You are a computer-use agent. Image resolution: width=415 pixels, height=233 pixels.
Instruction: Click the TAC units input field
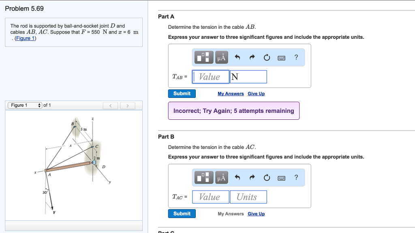[x=248, y=197]
